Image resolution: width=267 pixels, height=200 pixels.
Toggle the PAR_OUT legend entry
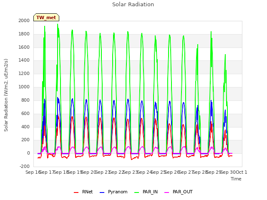[x=179, y=192]
